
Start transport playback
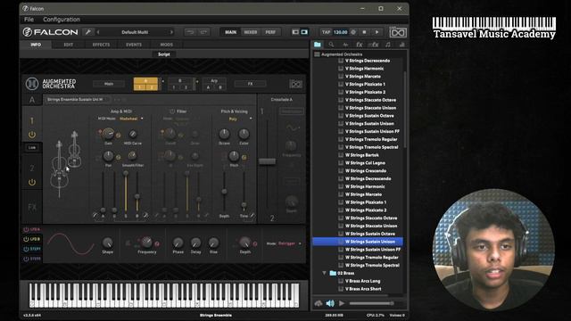pyautogui.click(x=377, y=32)
